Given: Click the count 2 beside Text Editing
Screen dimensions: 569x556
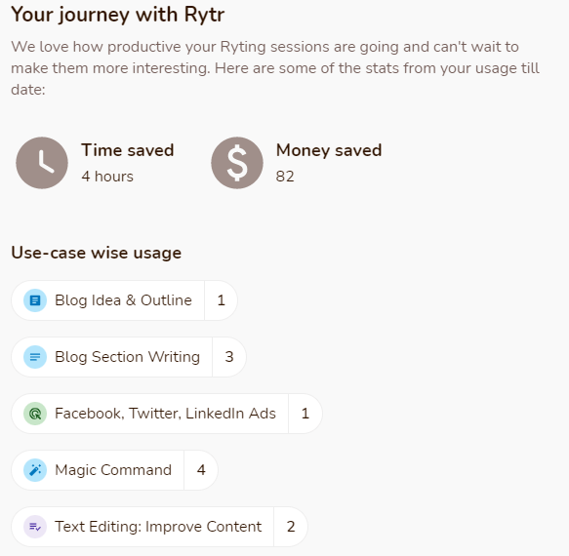Looking at the screenshot, I should coord(291,527).
